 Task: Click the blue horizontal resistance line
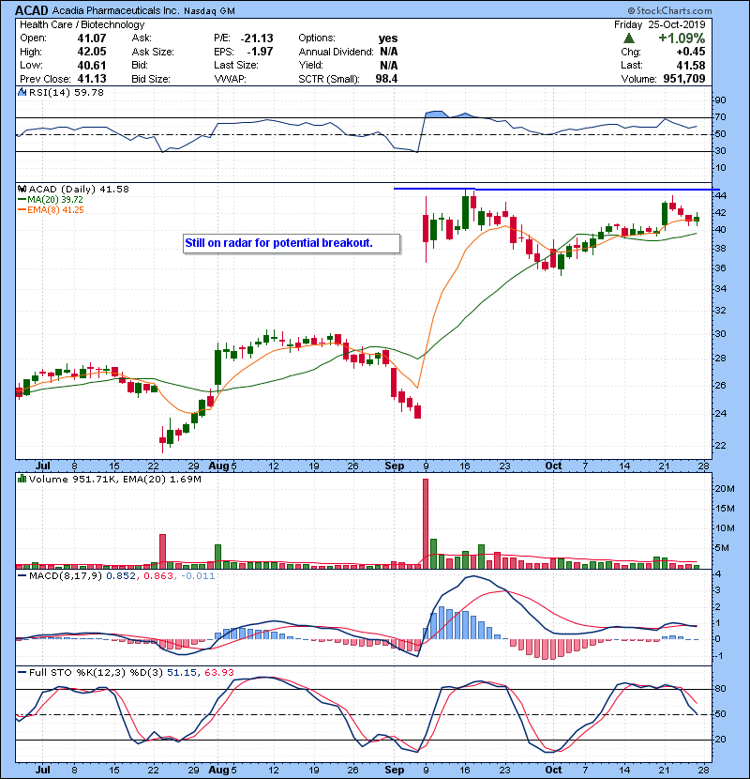pyautogui.click(x=557, y=190)
